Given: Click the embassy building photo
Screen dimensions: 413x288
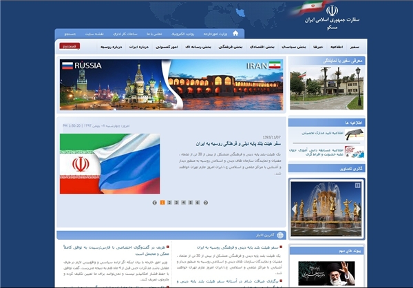Looking at the screenshot, I should click(326, 88).
